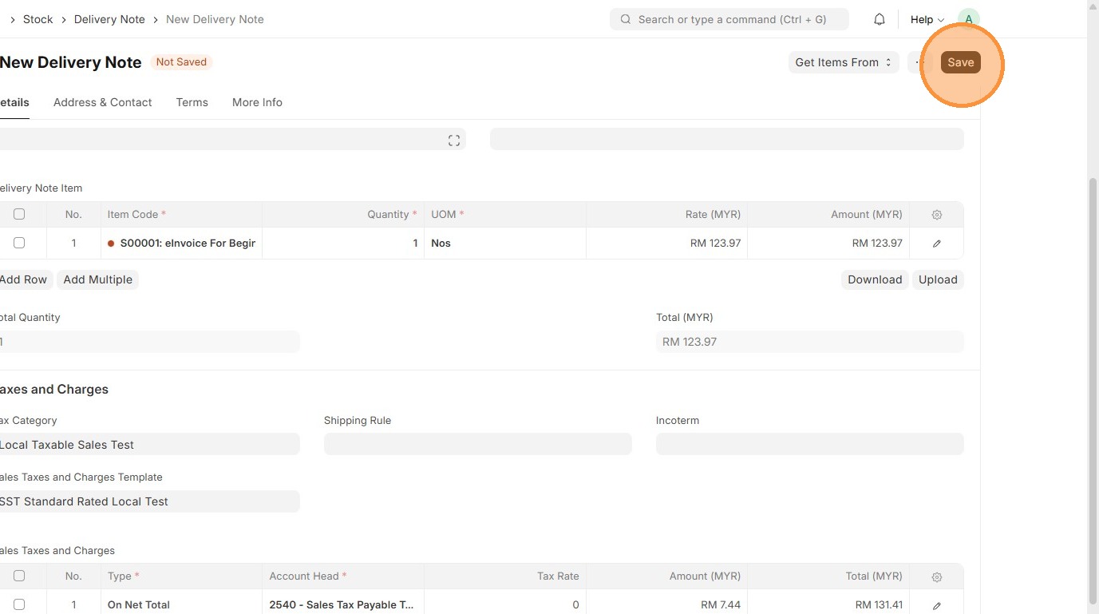This screenshot has height=614, width=1099.
Task: Save the new delivery note
Action: pyautogui.click(x=960, y=62)
